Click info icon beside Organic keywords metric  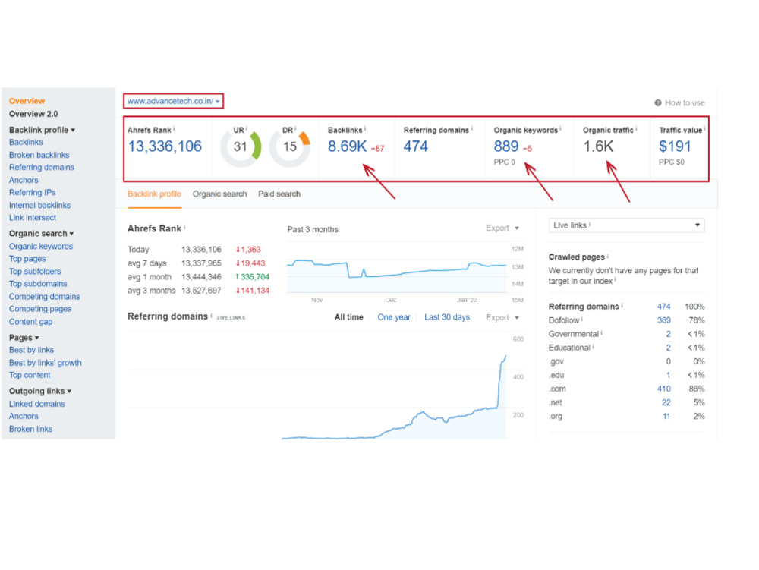[x=561, y=129]
